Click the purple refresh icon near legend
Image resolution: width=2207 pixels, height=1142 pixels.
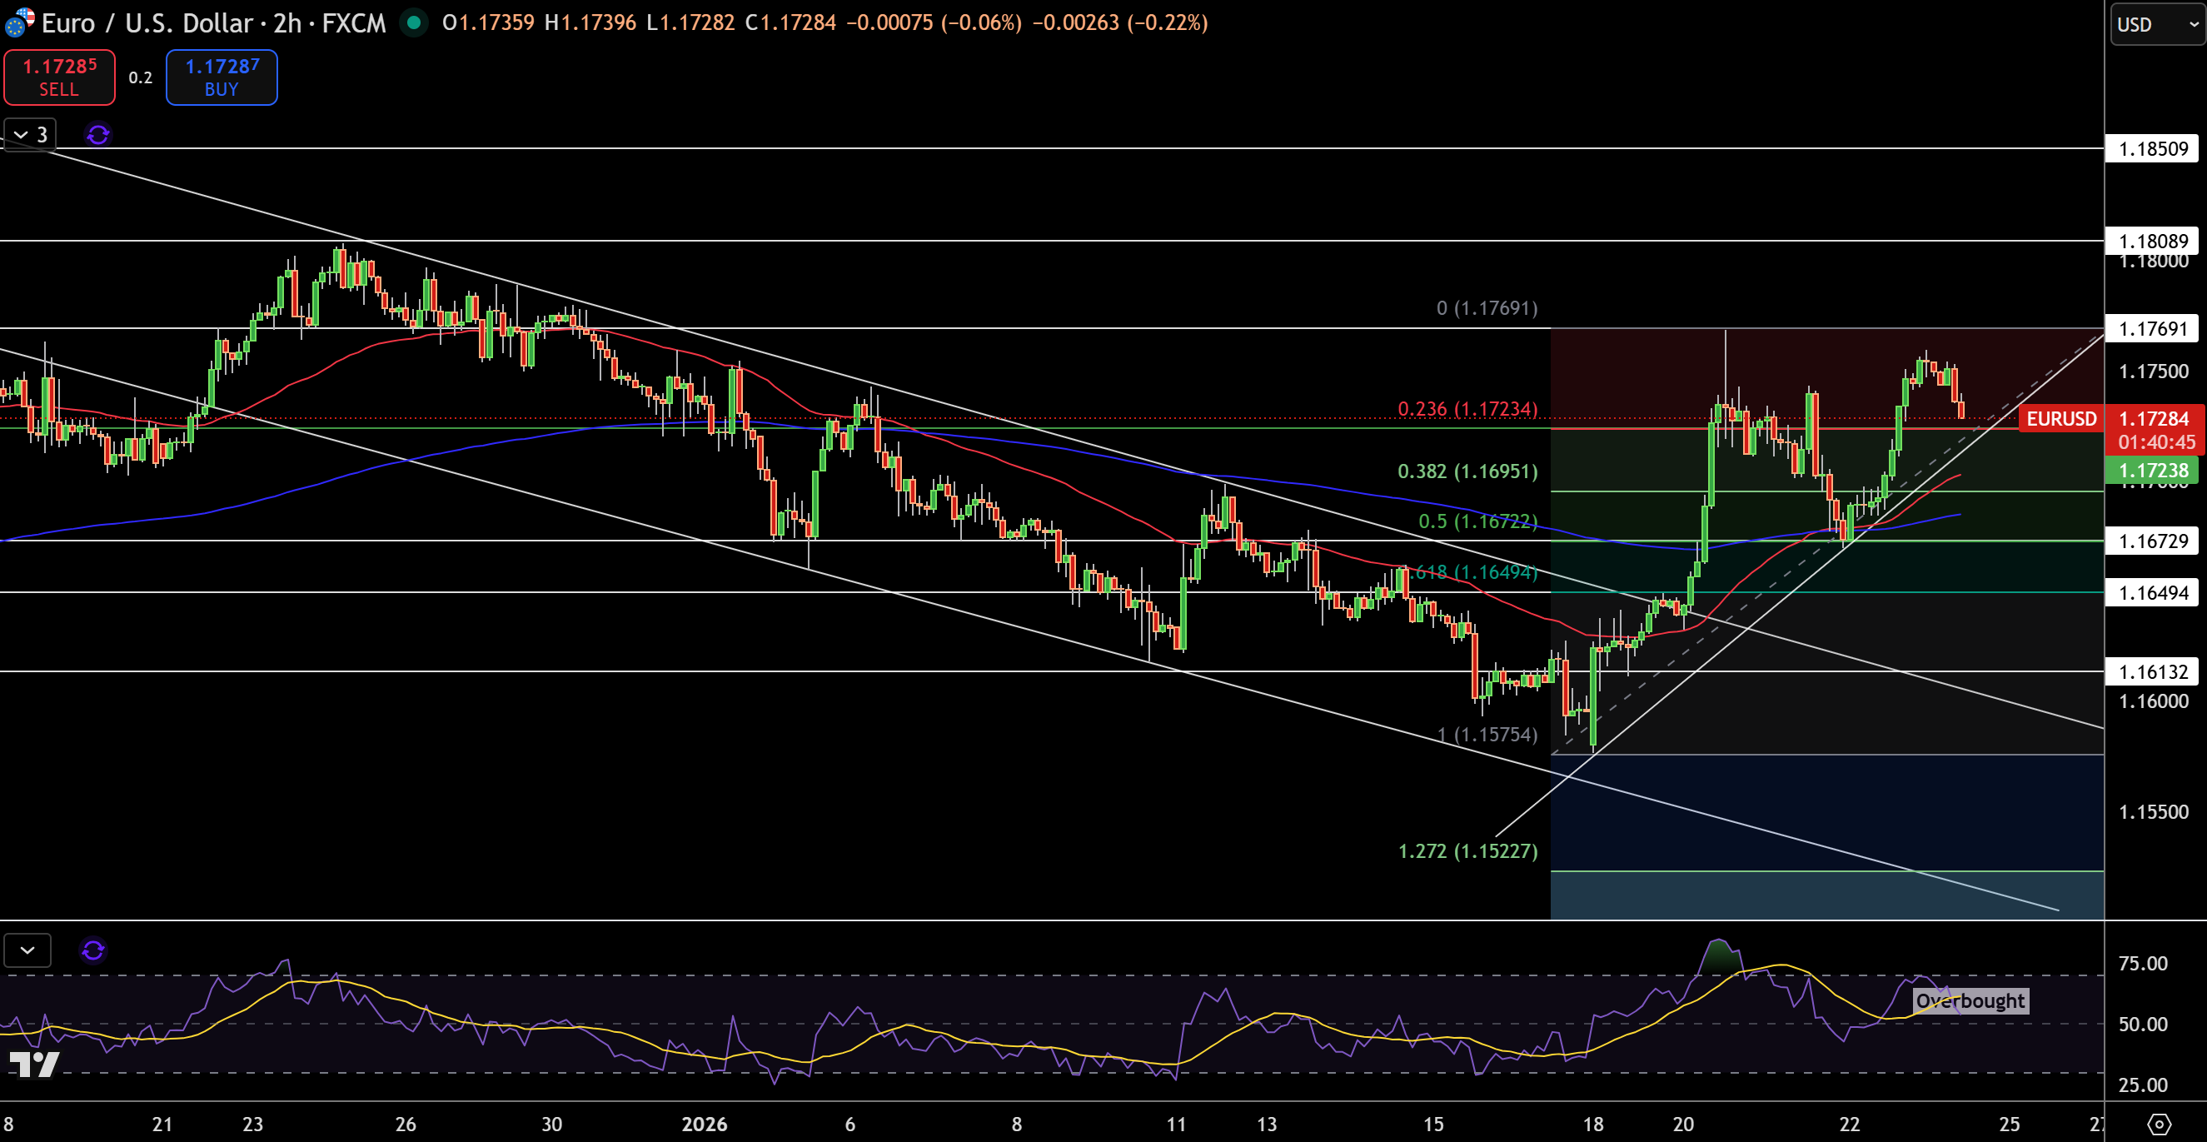98,134
